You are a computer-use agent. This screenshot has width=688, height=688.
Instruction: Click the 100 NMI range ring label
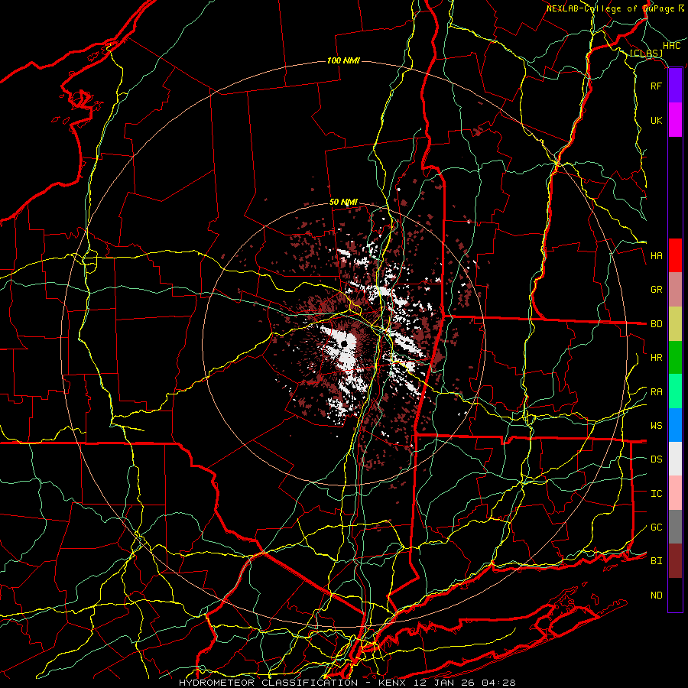pyautogui.click(x=343, y=60)
